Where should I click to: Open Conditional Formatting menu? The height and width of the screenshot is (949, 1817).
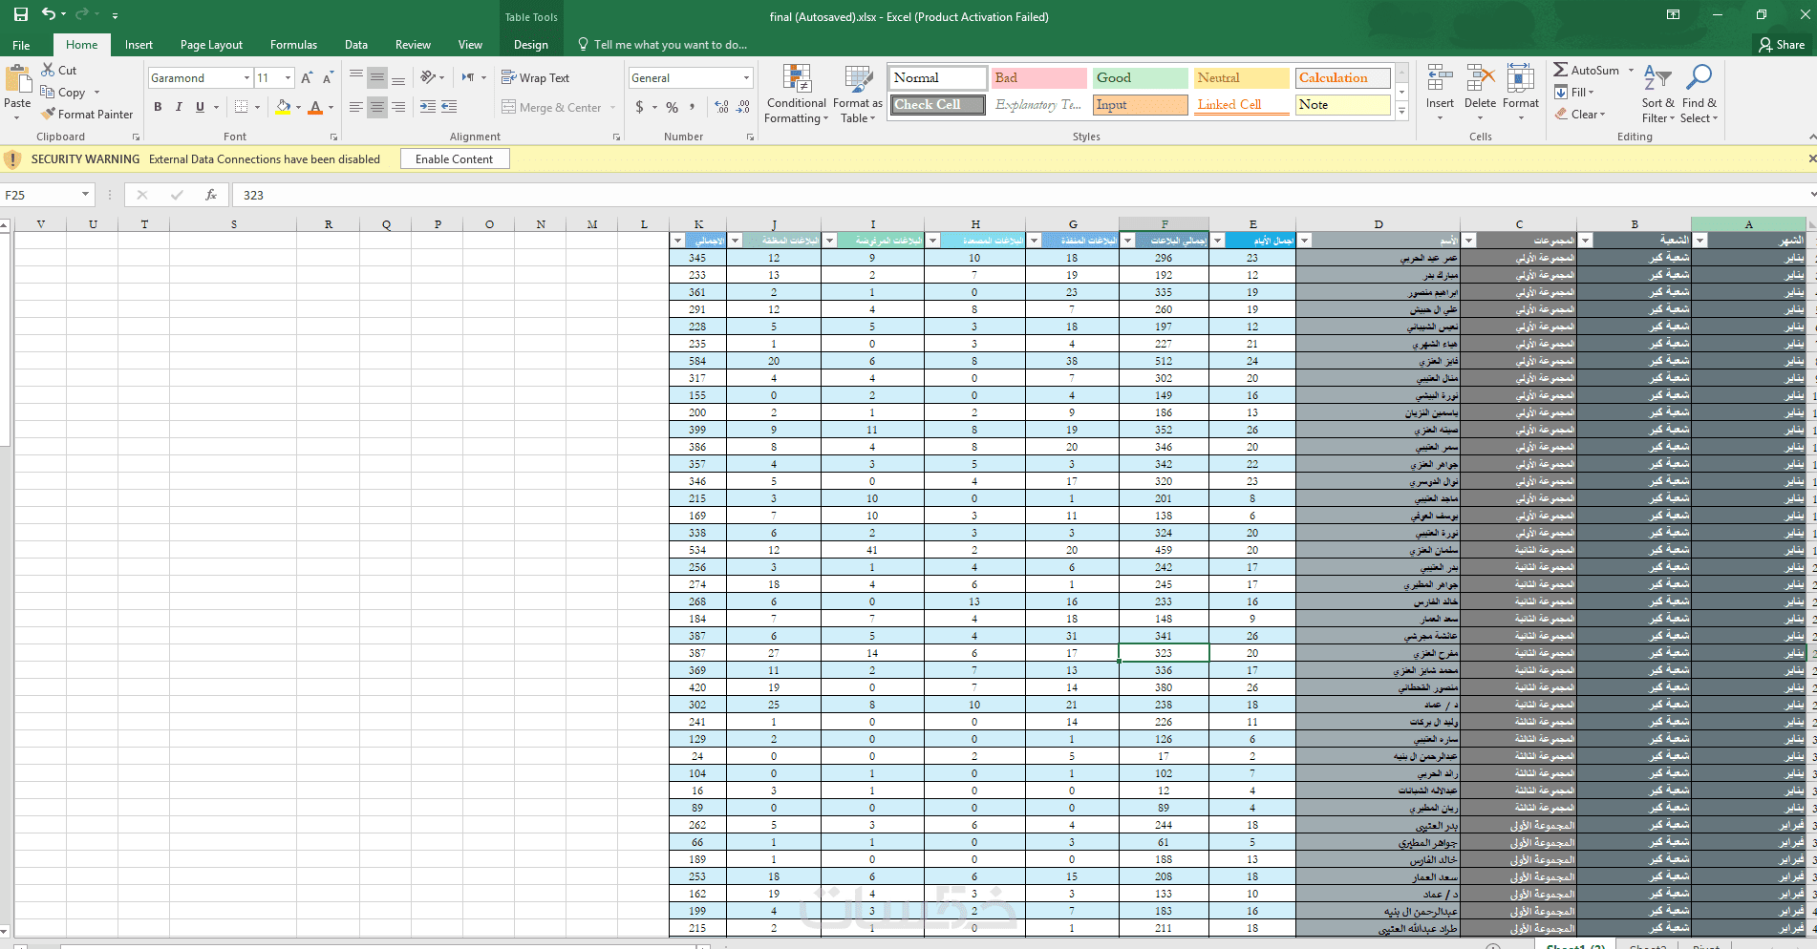(x=796, y=94)
